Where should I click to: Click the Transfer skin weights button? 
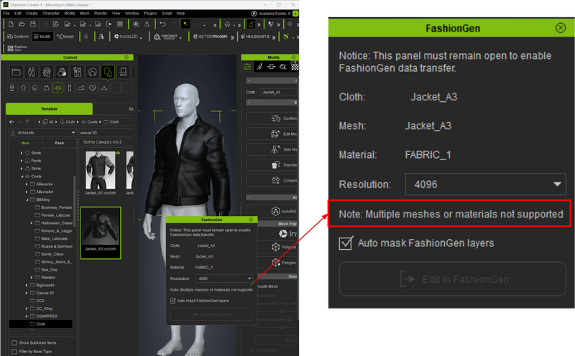272,165
